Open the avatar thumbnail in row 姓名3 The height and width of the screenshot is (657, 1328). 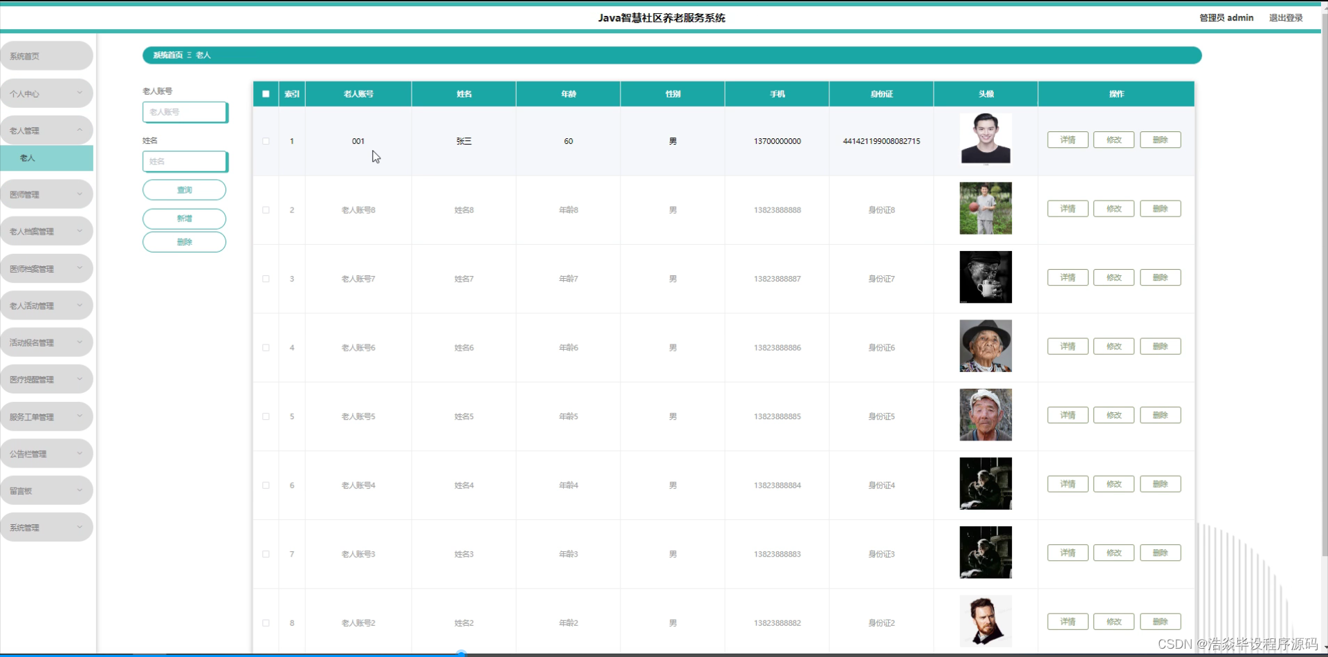point(986,552)
